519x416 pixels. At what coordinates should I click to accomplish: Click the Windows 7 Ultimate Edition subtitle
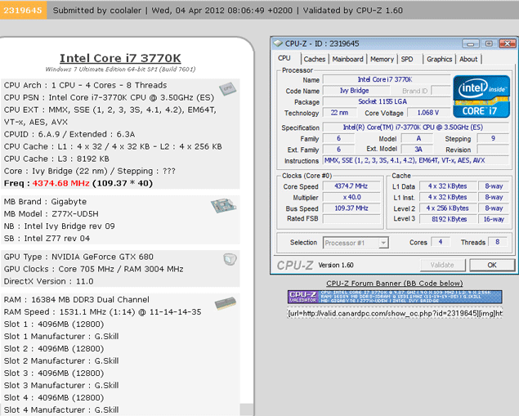[x=120, y=69]
